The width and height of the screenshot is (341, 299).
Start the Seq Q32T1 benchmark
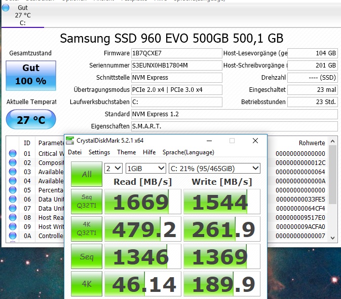click(87, 202)
